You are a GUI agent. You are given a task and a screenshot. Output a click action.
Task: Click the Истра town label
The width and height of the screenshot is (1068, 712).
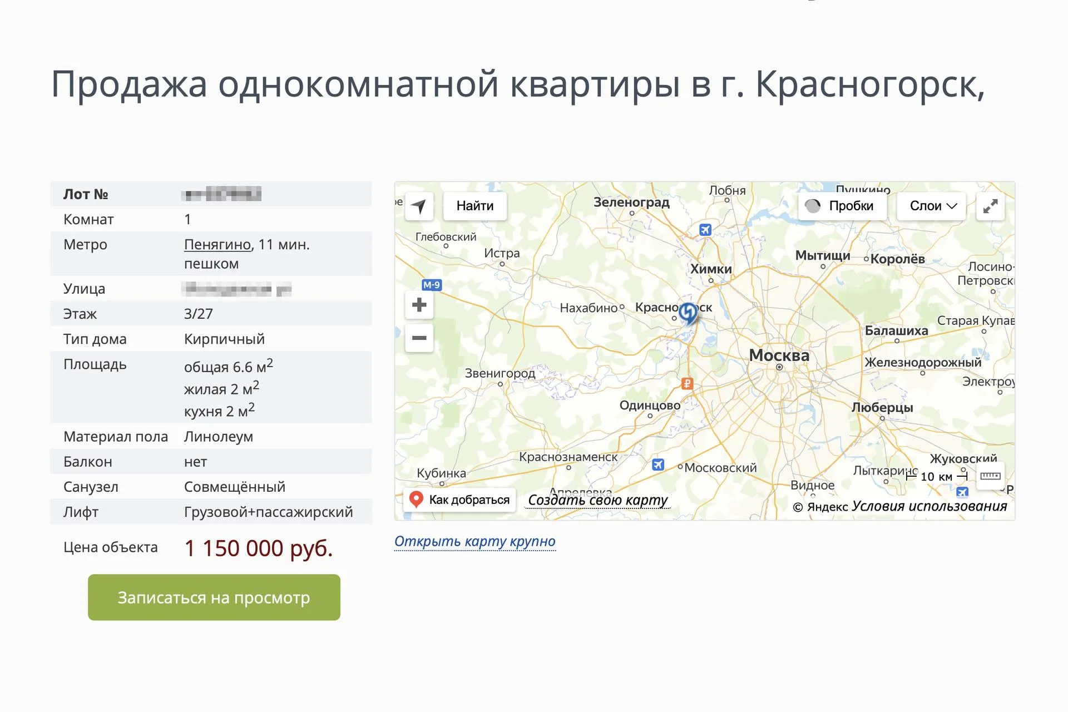[502, 253]
